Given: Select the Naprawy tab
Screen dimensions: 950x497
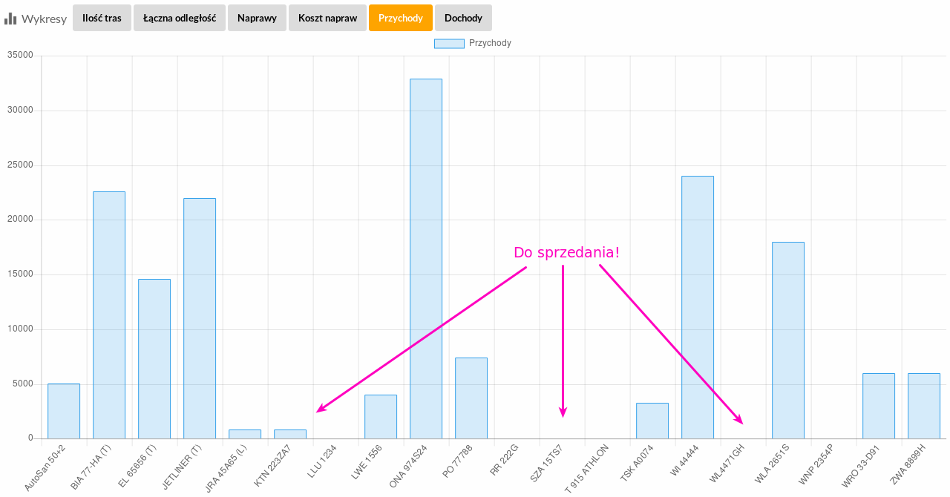Looking at the screenshot, I should [x=257, y=18].
